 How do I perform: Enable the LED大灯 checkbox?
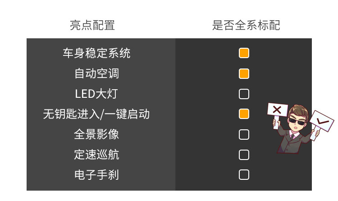tap(244, 94)
